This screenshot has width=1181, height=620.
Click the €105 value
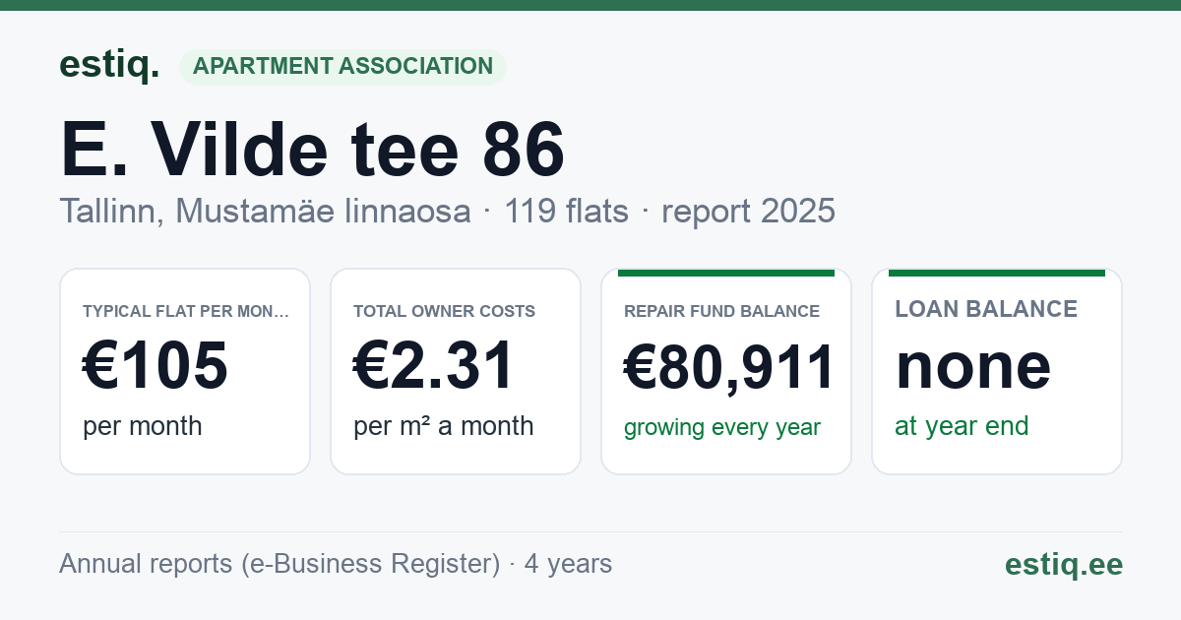tap(155, 365)
